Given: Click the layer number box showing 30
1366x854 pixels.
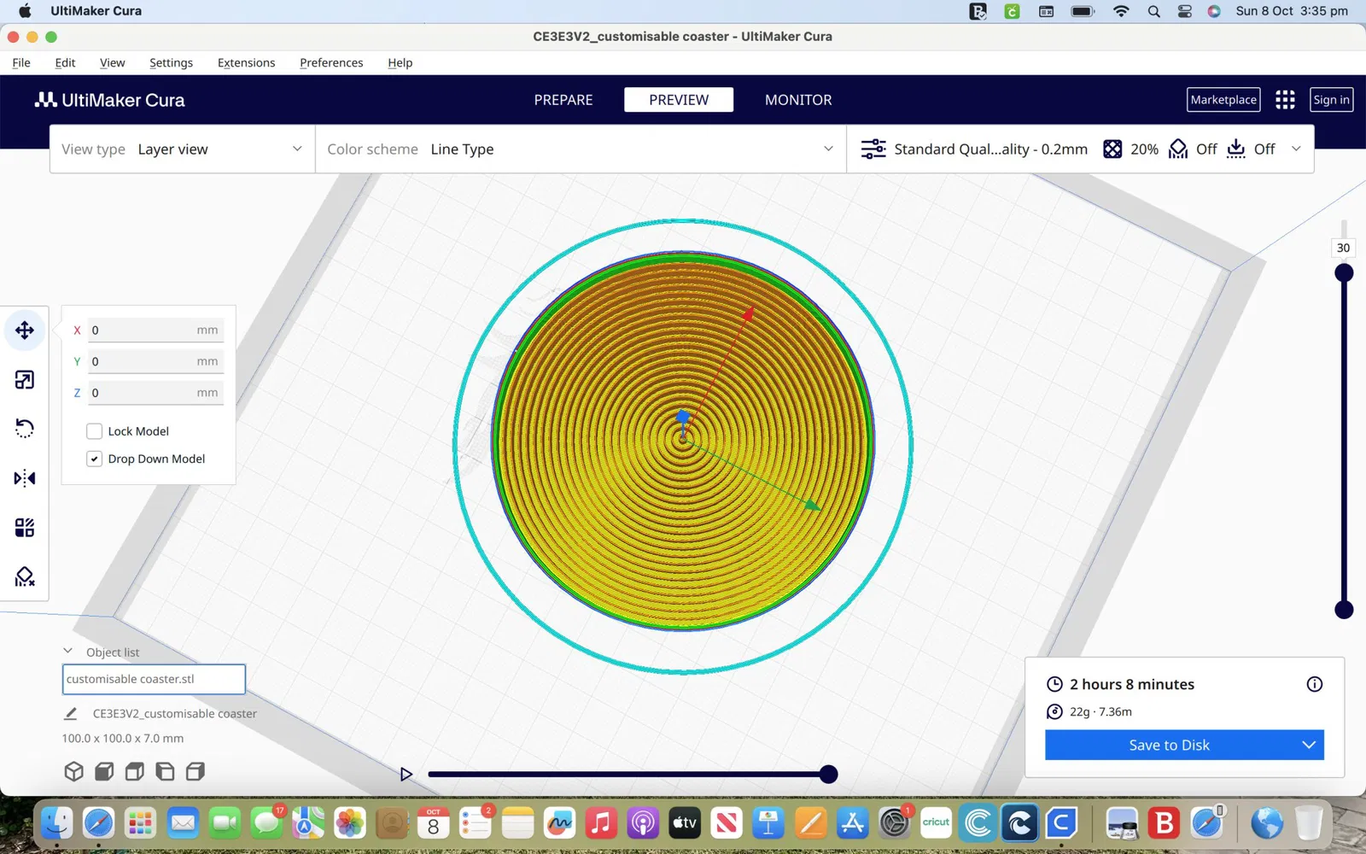Looking at the screenshot, I should (x=1343, y=248).
